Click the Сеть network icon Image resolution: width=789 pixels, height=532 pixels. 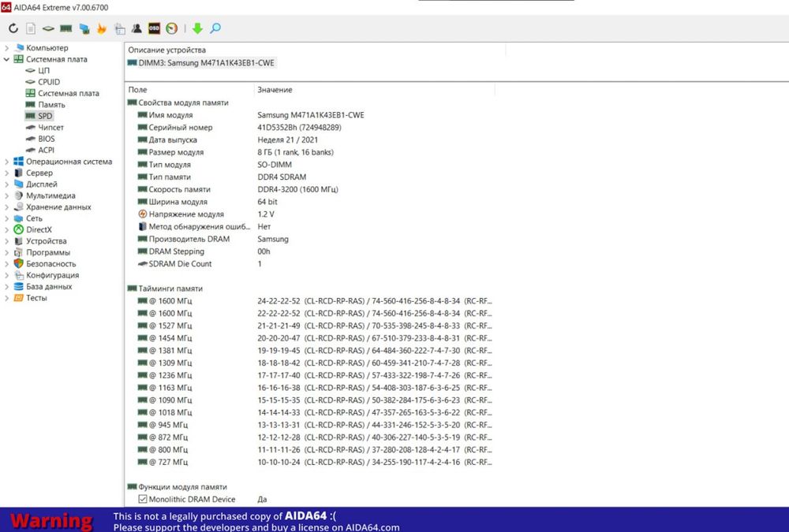(x=19, y=218)
